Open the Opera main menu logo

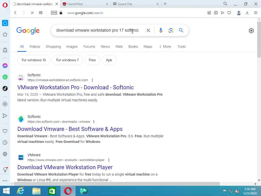pyautogui.click(x=5, y=5)
